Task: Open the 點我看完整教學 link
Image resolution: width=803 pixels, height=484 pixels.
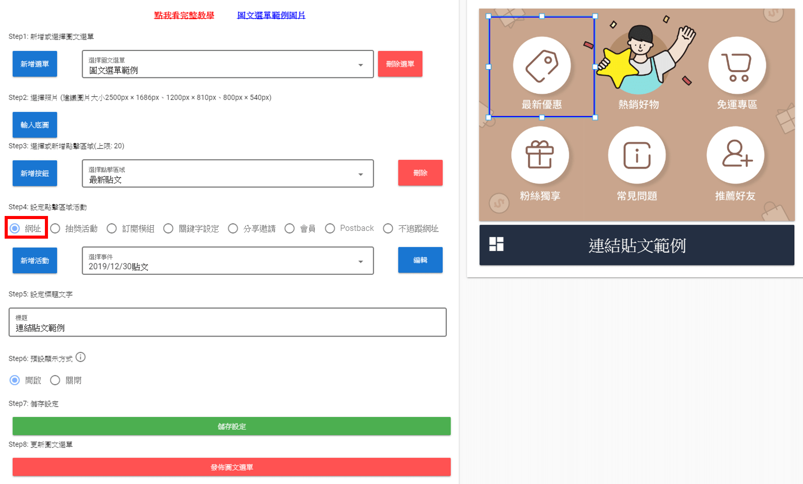Action: (184, 15)
